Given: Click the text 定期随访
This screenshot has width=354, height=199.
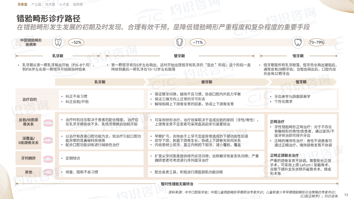Looking at the screenshot, I should (x=73, y=158).
